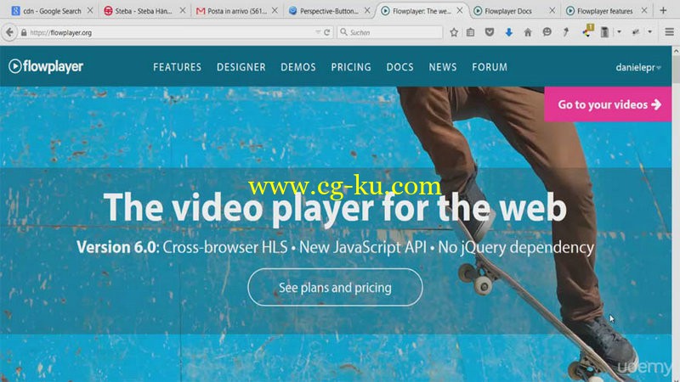Click Go to your videos button
The width and height of the screenshot is (680, 382).
pos(608,104)
